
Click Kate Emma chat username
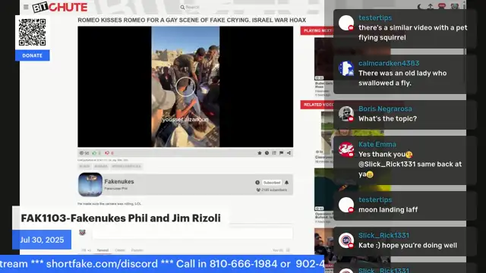point(377,144)
